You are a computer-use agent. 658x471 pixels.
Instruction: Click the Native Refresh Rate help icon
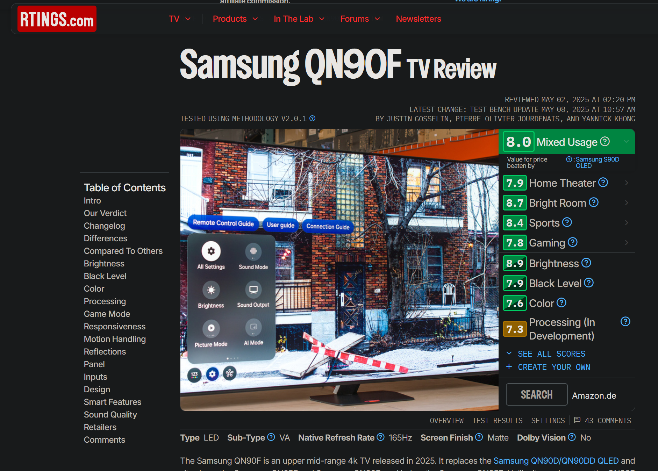coord(381,437)
